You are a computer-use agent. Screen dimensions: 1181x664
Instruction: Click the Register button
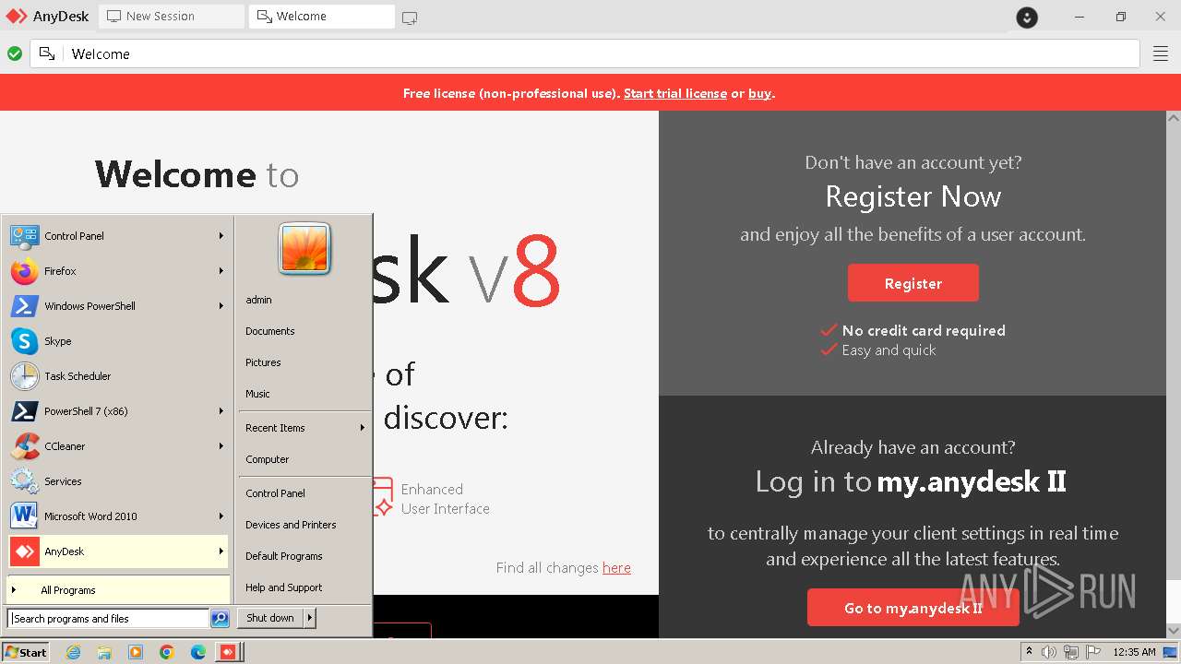point(913,283)
